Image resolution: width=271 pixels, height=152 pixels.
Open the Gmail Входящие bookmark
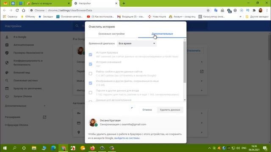(x=131, y=16)
